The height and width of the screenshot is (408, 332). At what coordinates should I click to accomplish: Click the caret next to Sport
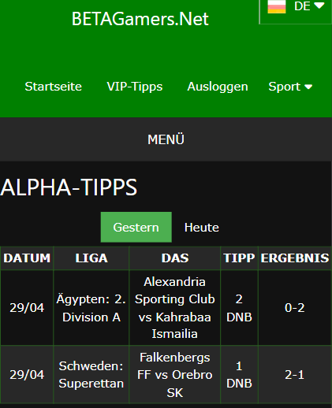pos(308,87)
